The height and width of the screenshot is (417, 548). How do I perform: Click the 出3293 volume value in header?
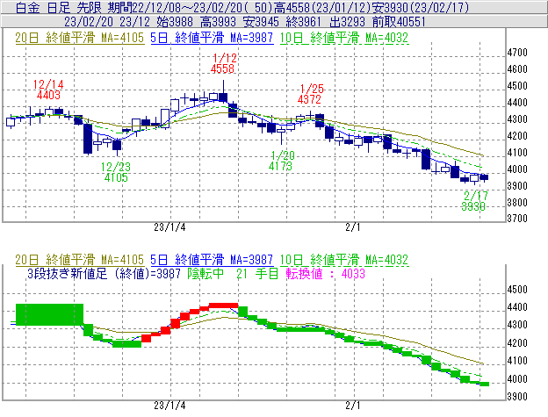[x=347, y=22]
